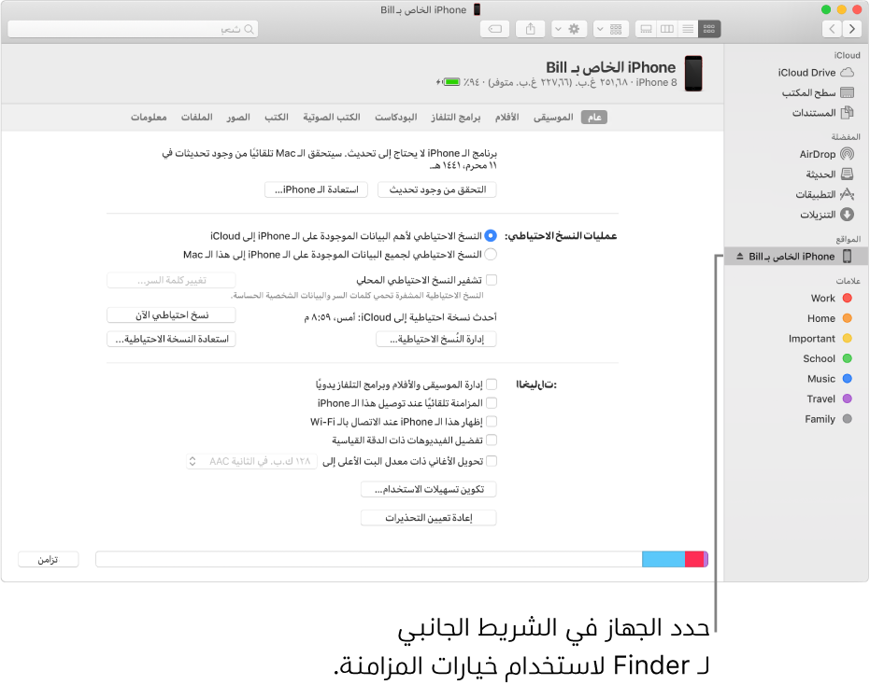Click Reset Warnings (إعادة تعيين التحذيرات) button
Screen dimensions: 870x685
pyautogui.click(x=428, y=518)
